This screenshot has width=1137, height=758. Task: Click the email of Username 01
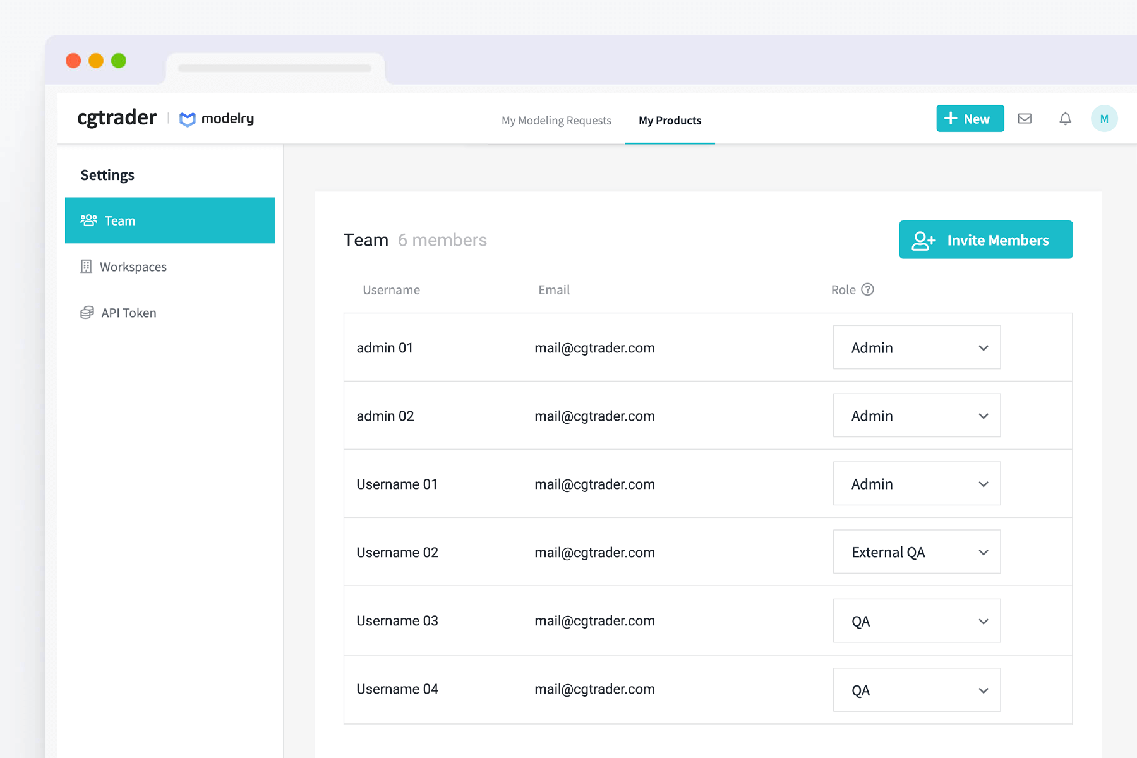(x=594, y=484)
